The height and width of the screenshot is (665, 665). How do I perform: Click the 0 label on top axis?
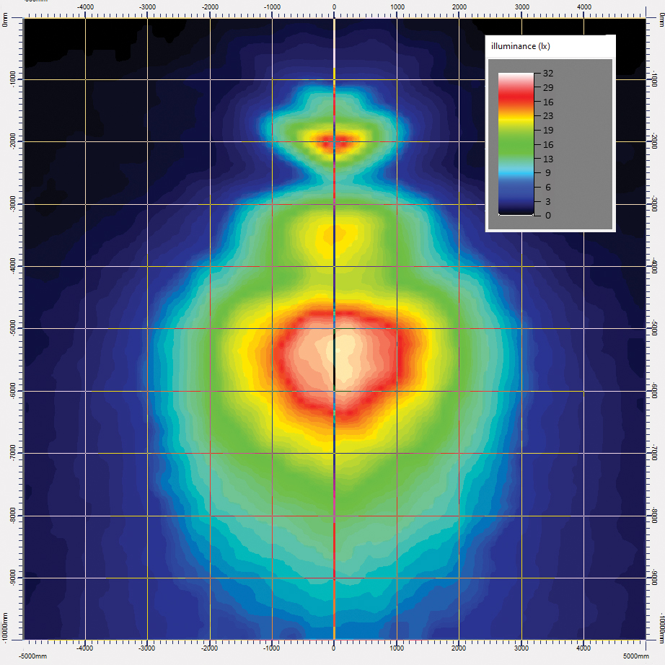coord(333,7)
